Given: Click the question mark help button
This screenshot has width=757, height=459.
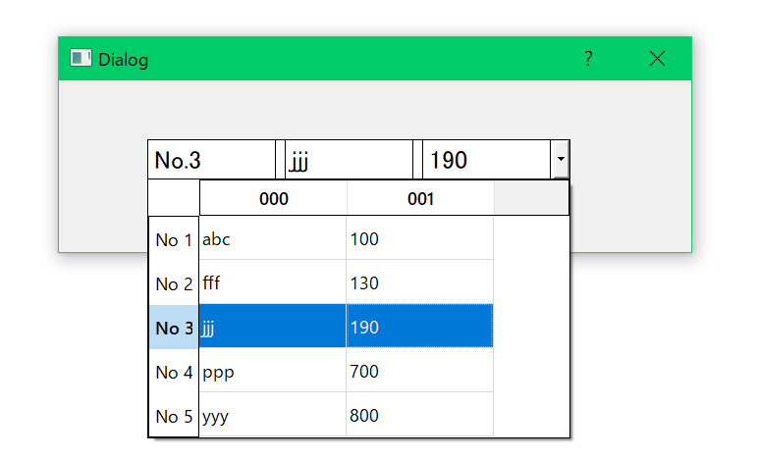Looking at the screenshot, I should [x=587, y=59].
